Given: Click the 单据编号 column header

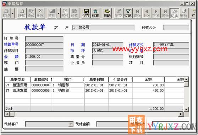Looking at the screenshot, I should [41, 80].
